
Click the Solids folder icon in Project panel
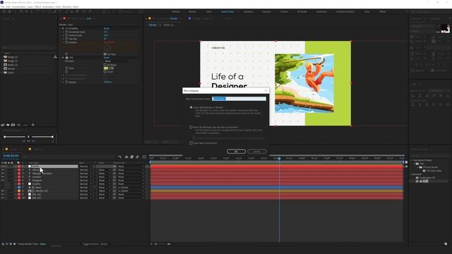(x=5, y=72)
